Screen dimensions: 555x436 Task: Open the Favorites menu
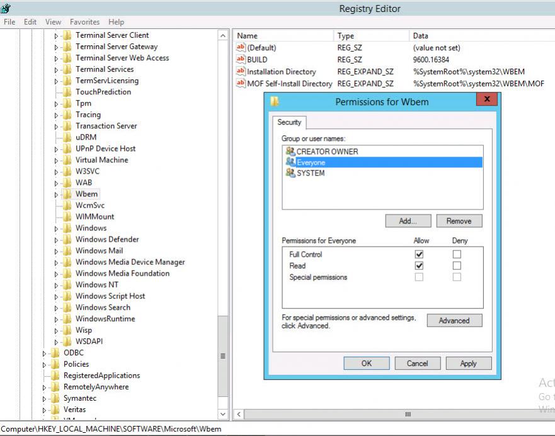[x=84, y=22]
